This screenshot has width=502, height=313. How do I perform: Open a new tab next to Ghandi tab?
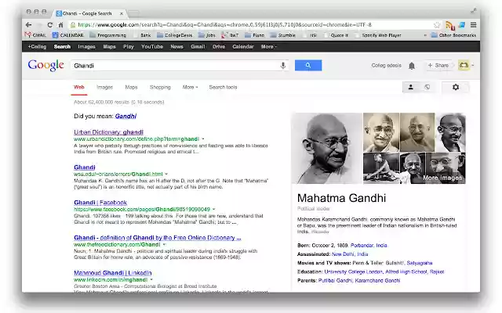134,13
